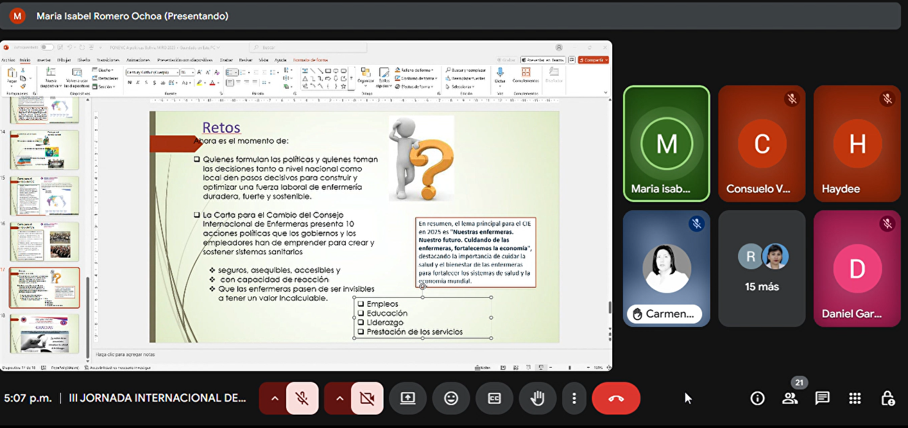This screenshot has height=428, width=908.
Task: Click the zoom slider in PowerPoint status bar
Action: pos(570,368)
